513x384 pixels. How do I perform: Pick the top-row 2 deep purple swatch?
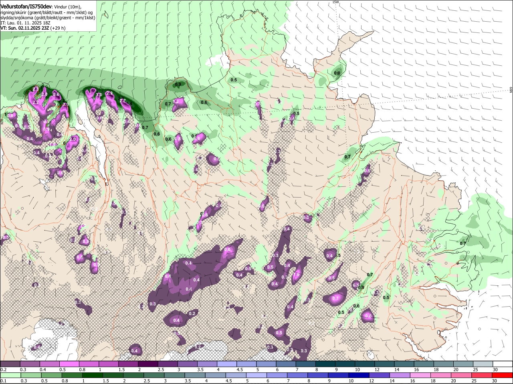(148, 364)
